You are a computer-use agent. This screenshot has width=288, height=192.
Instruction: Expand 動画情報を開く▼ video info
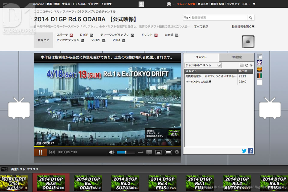(243, 26)
